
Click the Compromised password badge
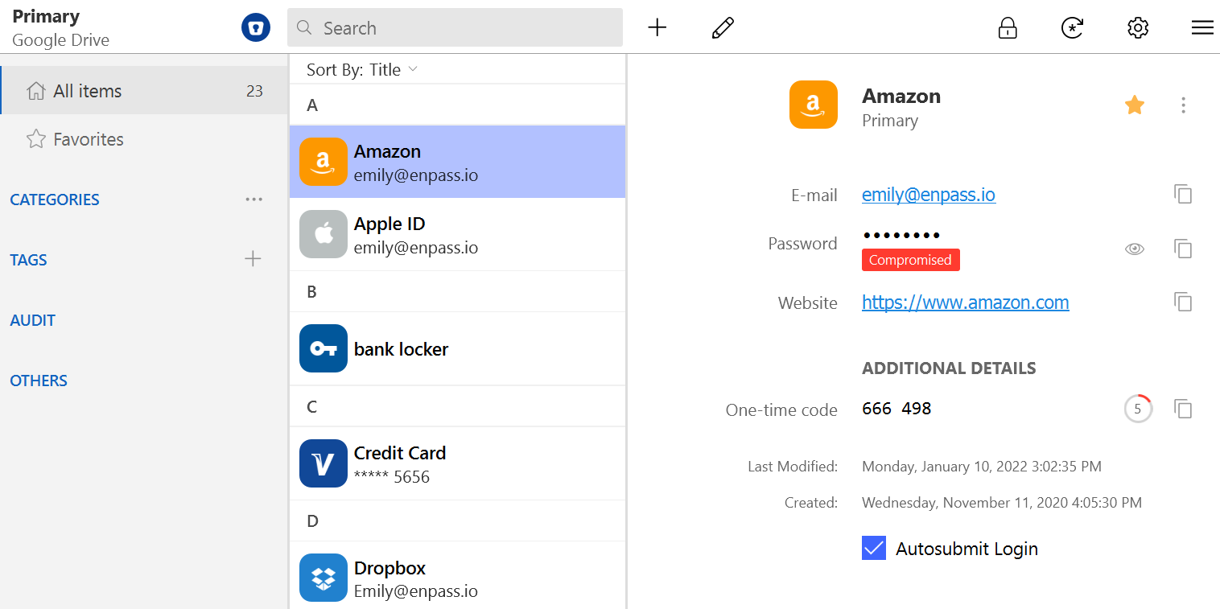point(910,260)
